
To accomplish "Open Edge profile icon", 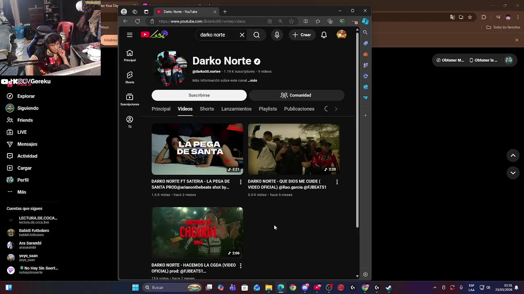I will click(124, 11).
